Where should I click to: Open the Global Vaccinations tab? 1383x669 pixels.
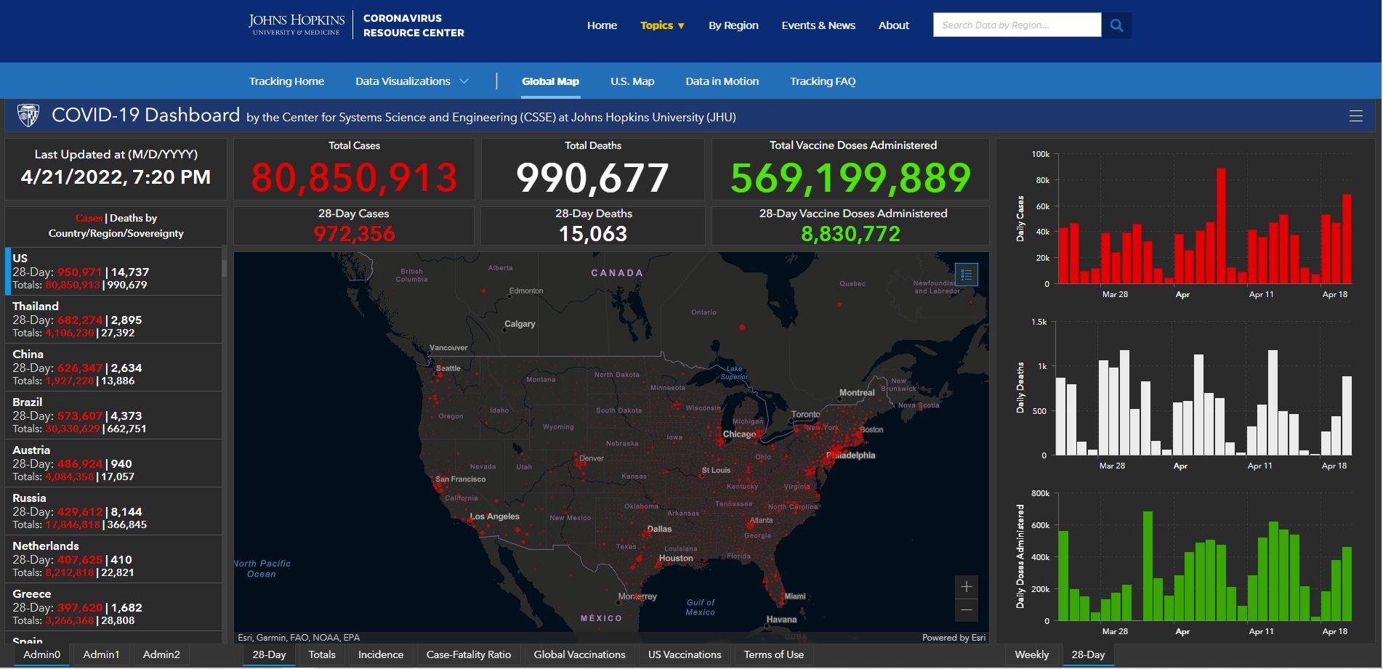(x=579, y=654)
